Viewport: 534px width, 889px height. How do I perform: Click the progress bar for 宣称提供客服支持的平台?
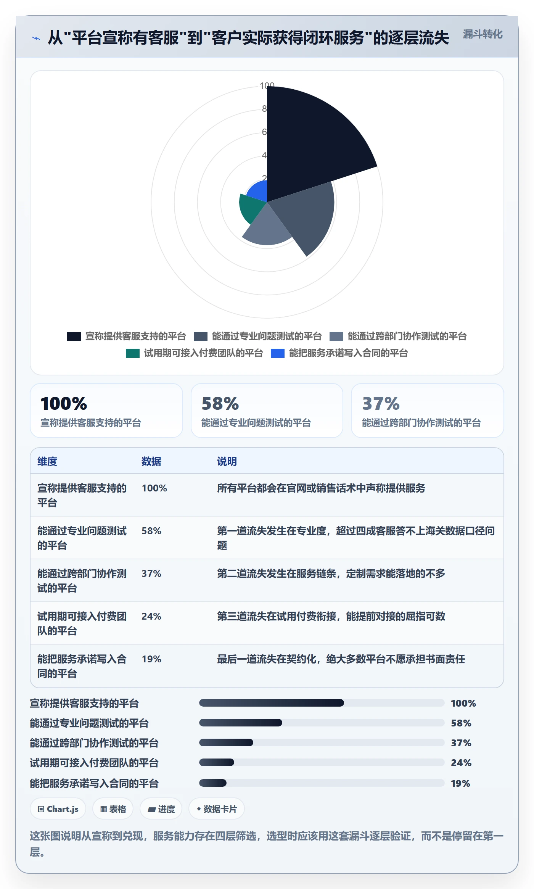click(x=322, y=703)
